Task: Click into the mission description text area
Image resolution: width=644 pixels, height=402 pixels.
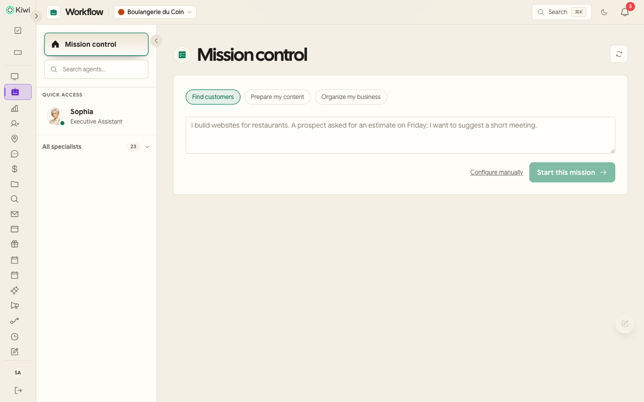Action: pyautogui.click(x=400, y=135)
